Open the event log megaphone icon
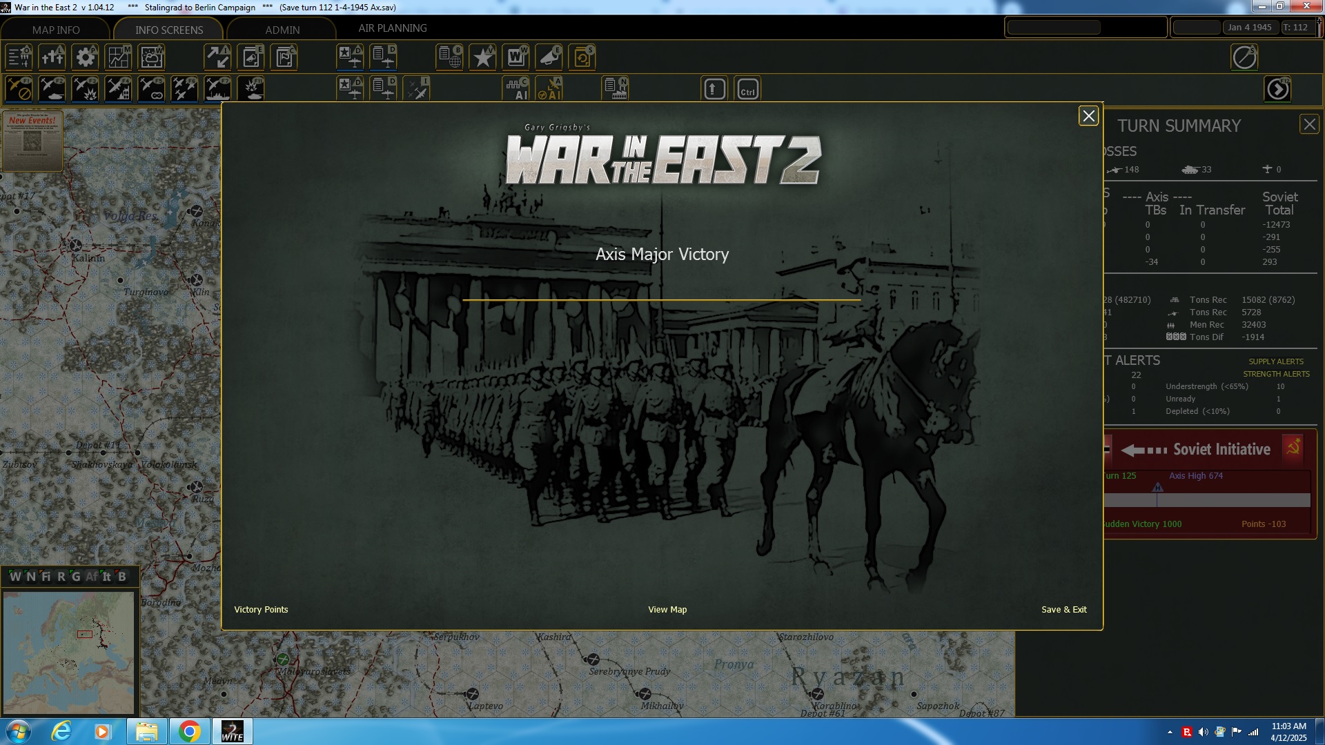Viewport: 1325px width, 745px height. point(549,57)
